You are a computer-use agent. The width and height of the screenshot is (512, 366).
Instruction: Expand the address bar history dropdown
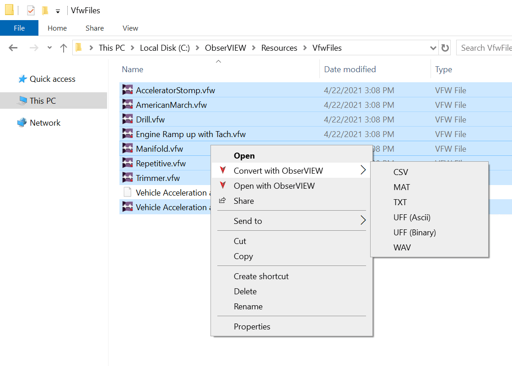(x=433, y=48)
